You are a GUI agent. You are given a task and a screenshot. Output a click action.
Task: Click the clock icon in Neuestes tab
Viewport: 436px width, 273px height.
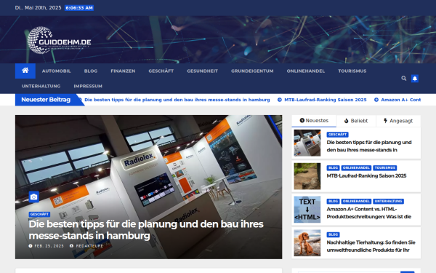click(302, 120)
